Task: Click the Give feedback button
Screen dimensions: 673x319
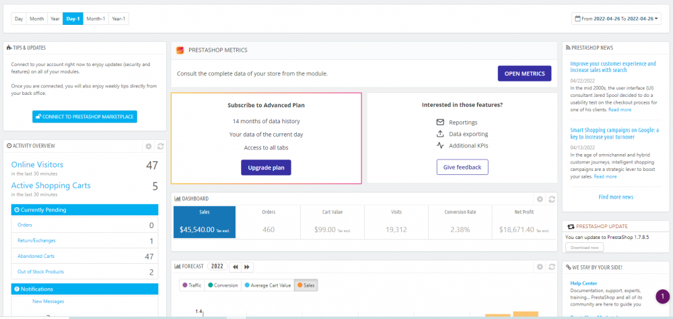Action: coord(462,167)
